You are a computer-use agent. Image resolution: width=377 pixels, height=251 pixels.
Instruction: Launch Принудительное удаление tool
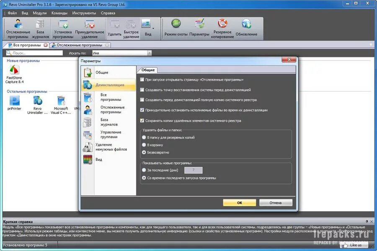pyautogui.click(x=90, y=29)
